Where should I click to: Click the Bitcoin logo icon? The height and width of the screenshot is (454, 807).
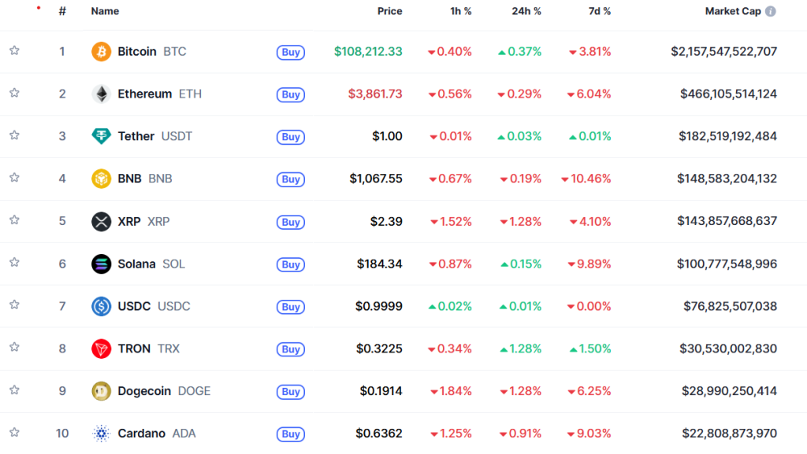point(102,52)
